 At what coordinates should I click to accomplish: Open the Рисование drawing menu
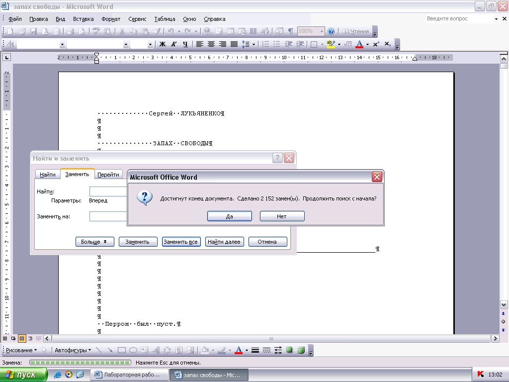click(21, 350)
